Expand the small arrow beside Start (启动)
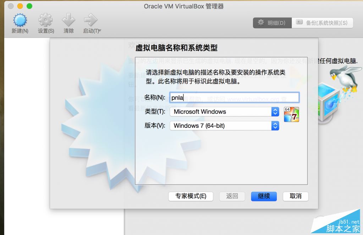Viewport: 363px width, 235px height. [100, 31]
